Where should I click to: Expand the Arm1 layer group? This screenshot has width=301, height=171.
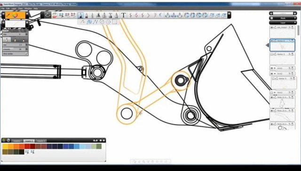point(275,68)
